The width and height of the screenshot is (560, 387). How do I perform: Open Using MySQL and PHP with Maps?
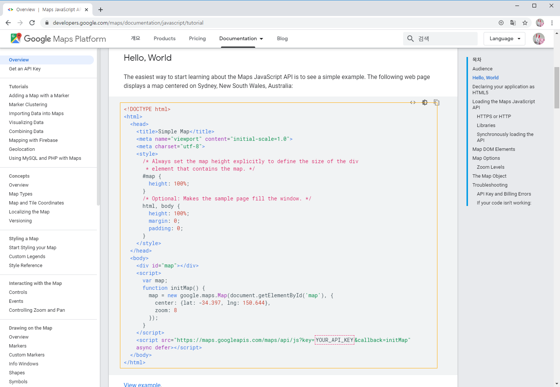[45, 158]
